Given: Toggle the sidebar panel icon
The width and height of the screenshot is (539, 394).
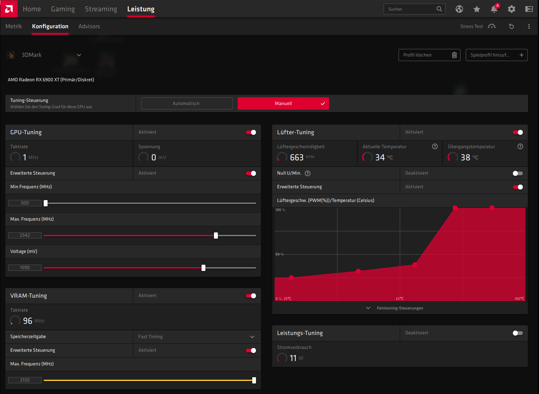Looking at the screenshot, I should click(x=529, y=9).
